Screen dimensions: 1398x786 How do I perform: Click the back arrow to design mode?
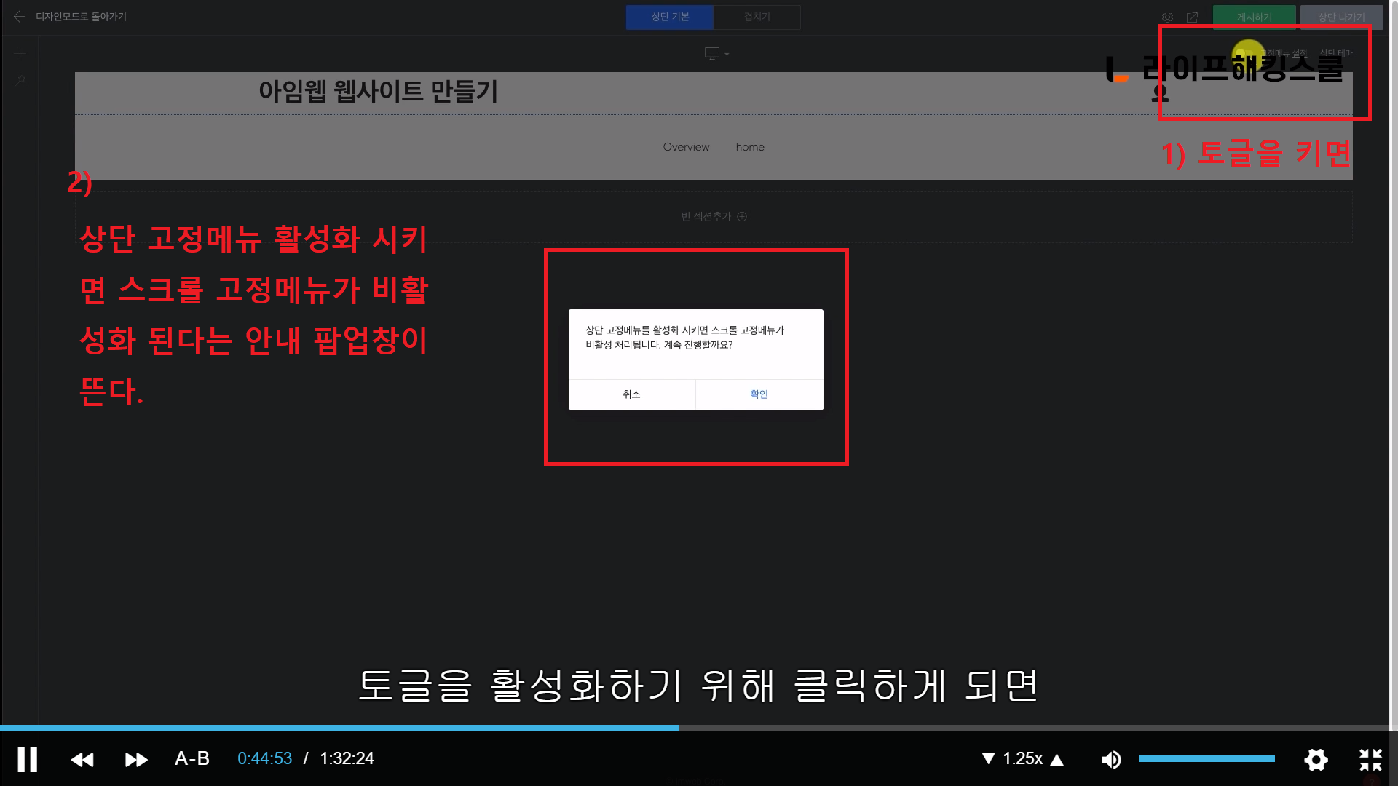20,16
